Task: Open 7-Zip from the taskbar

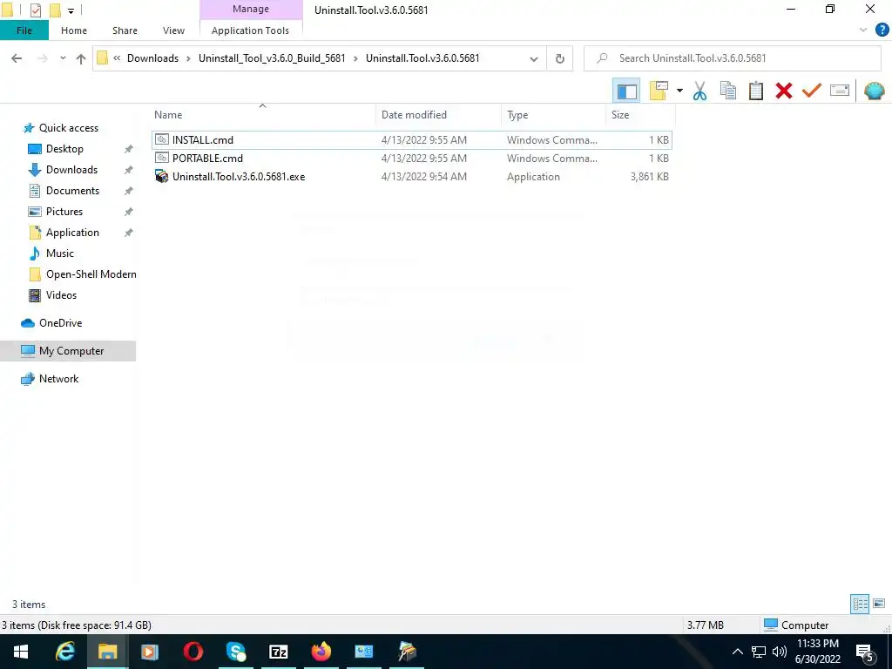Action: (279, 652)
